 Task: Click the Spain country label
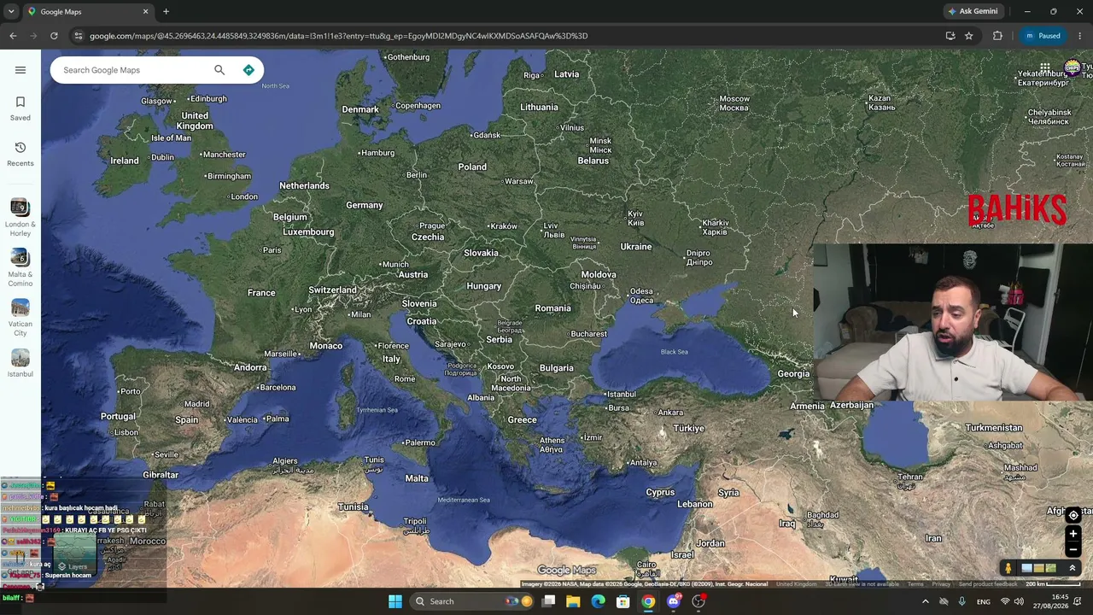tap(187, 420)
